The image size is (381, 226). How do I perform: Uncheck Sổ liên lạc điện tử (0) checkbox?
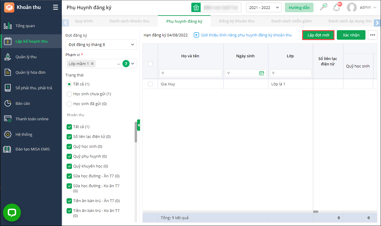pos(69,137)
